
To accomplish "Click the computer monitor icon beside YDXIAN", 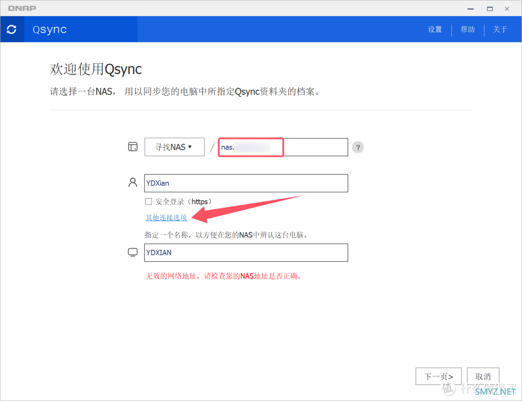I will (x=133, y=252).
